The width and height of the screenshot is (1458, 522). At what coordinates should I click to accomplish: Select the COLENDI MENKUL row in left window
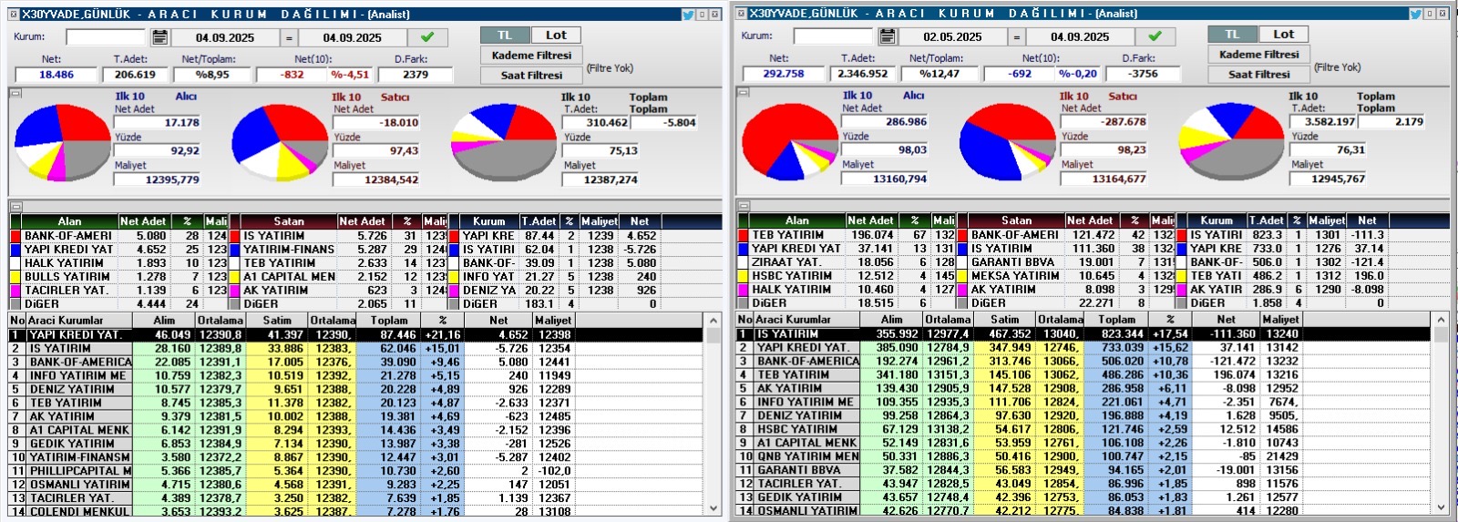(356, 512)
